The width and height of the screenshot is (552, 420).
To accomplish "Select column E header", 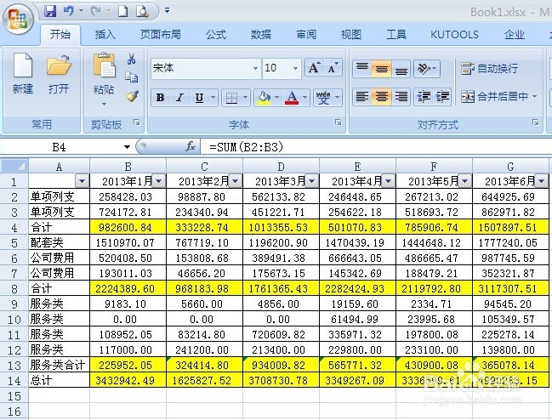I will pos(357,166).
